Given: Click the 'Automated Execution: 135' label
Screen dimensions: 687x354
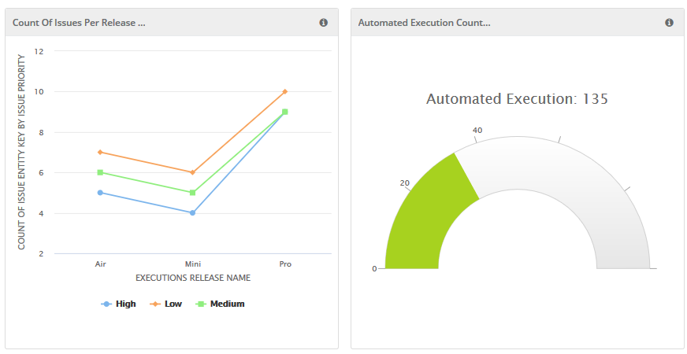Looking at the screenshot, I should click(517, 99).
